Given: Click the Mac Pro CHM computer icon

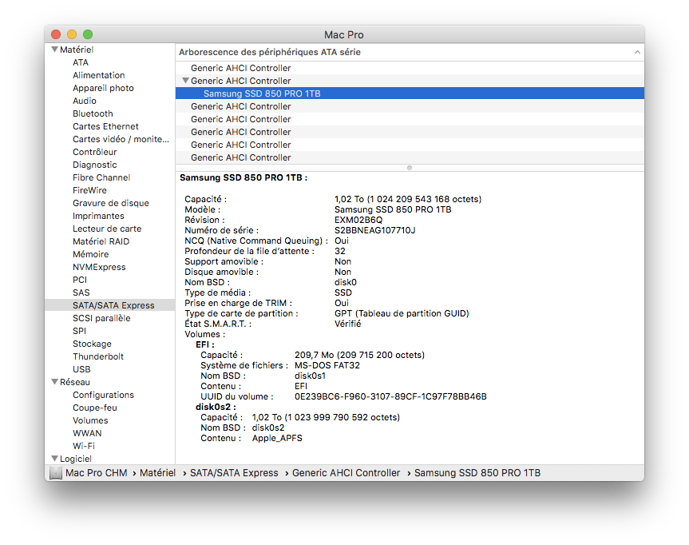Looking at the screenshot, I should point(56,473).
